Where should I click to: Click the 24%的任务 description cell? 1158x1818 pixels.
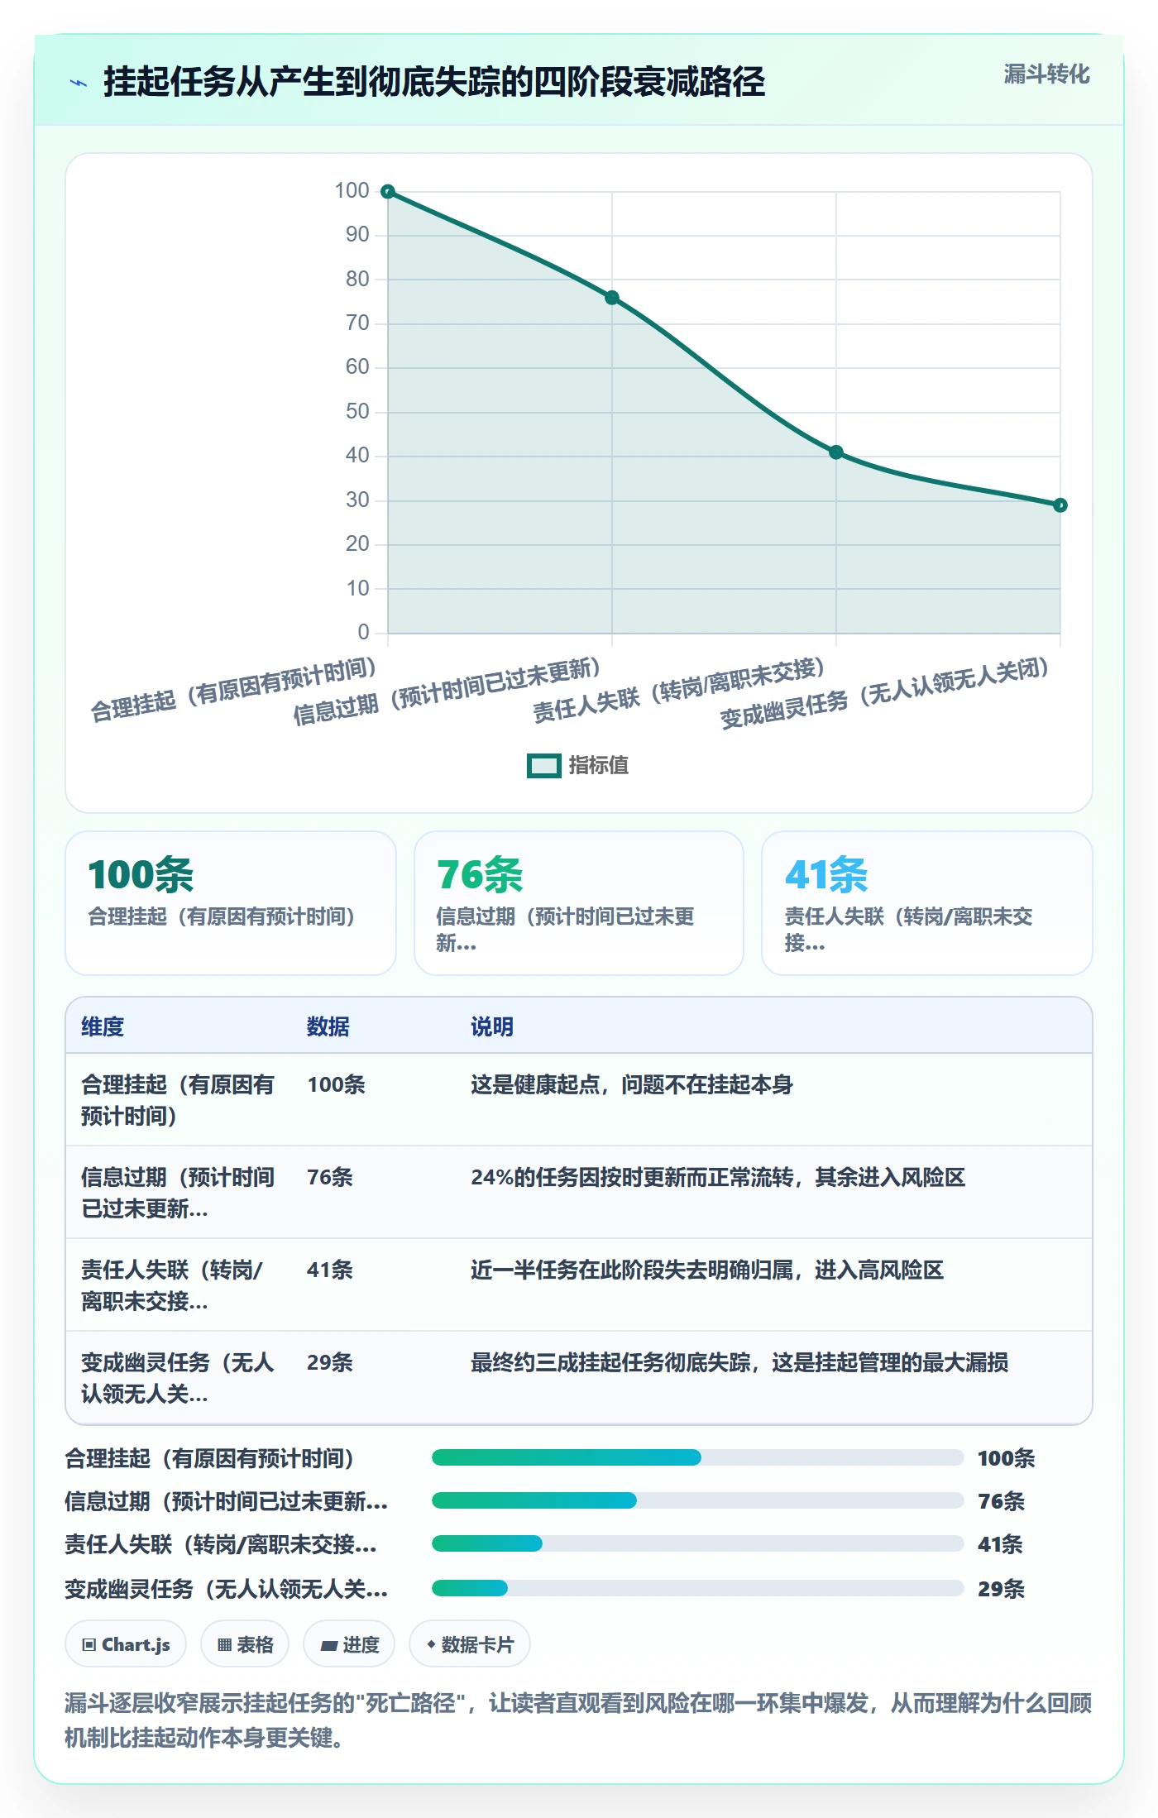pyautogui.click(x=718, y=1177)
